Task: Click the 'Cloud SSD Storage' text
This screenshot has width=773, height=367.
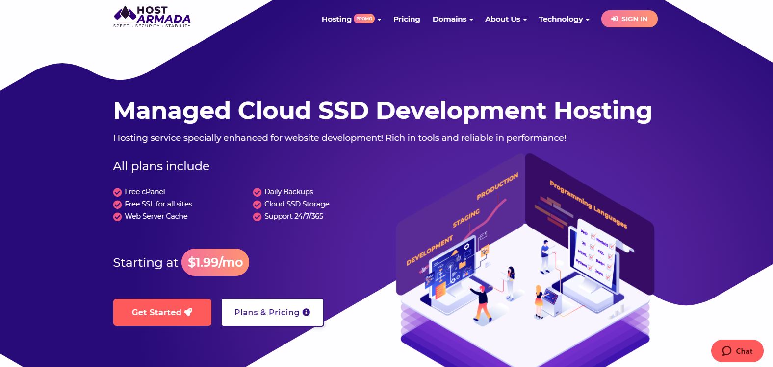Action: point(297,204)
